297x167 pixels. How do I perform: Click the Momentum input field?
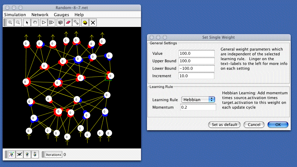pyautogui.click(x=198, y=107)
